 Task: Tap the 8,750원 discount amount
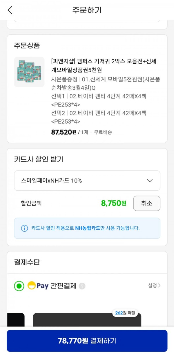pyautogui.click(x=114, y=203)
